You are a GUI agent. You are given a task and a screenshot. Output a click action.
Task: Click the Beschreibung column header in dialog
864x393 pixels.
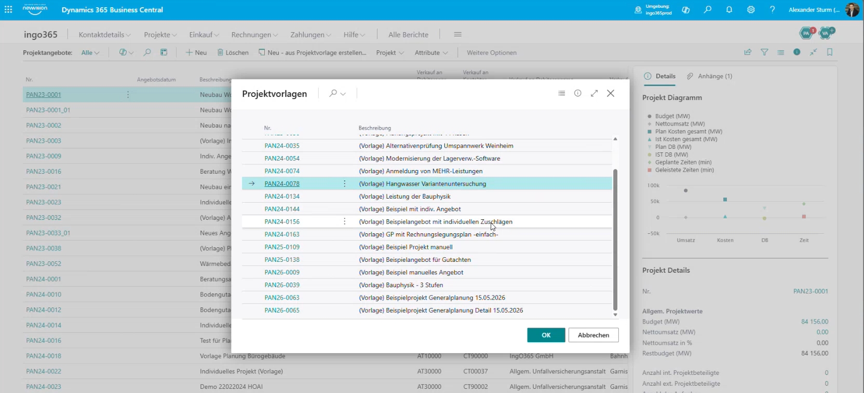point(374,128)
